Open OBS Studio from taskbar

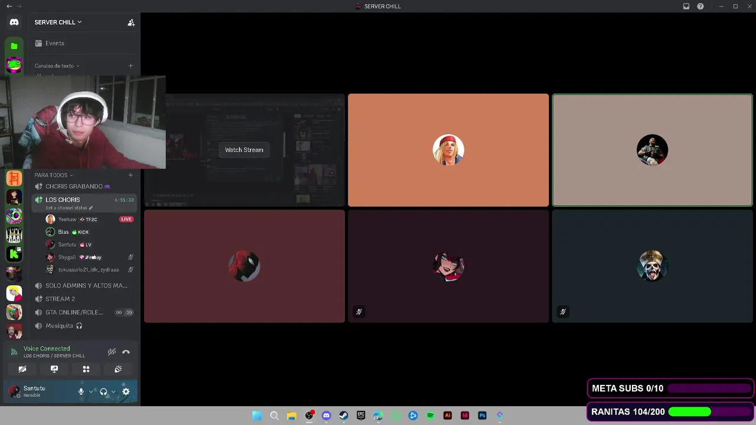tap(309, 416)
